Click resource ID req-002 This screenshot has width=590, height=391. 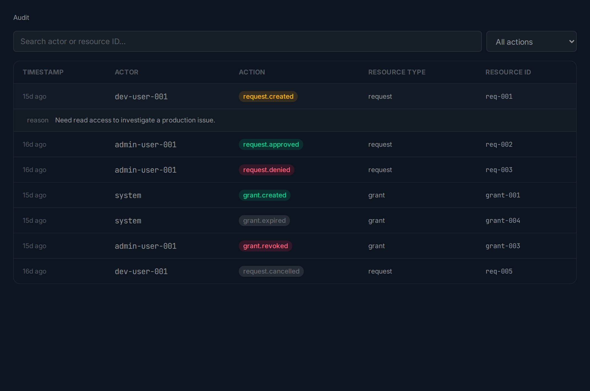coord(499,144)
